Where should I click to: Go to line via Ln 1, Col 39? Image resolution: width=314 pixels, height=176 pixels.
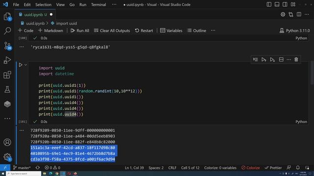click(x=134, y=168)
